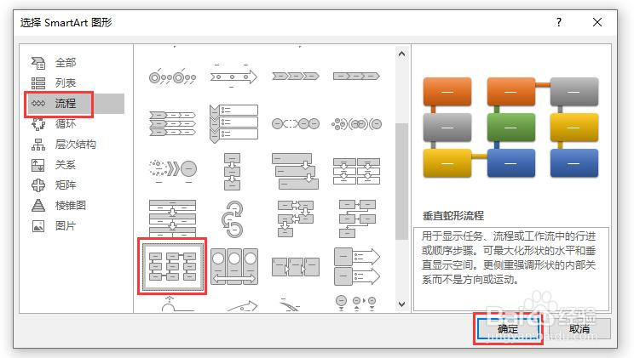Choose the staggered process layout
Viewport: 634px width, 358px height.
[296, 171]
